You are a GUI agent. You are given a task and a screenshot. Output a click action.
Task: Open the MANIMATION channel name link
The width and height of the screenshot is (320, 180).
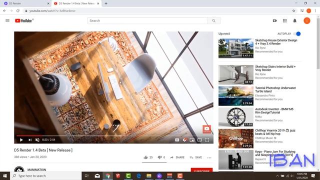pos(36,169)
